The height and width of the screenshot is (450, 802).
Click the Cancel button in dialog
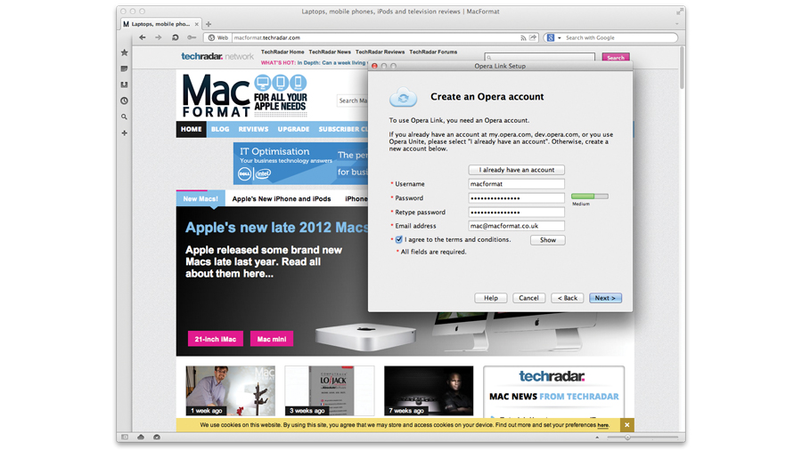(528, 298)
